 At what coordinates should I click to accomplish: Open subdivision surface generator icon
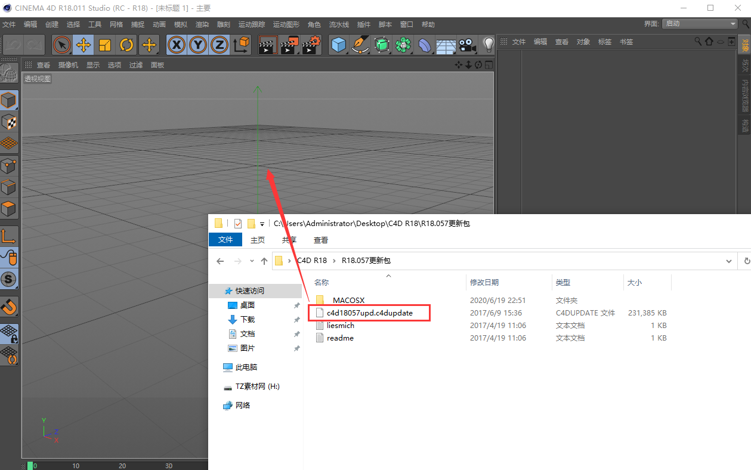click(382, 45)
